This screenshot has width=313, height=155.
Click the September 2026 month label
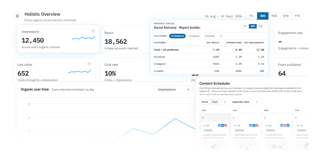241,102
